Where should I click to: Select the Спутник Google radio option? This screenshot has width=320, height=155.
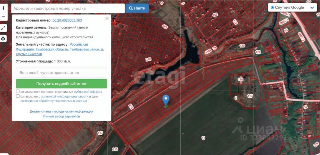click(272, 7)
